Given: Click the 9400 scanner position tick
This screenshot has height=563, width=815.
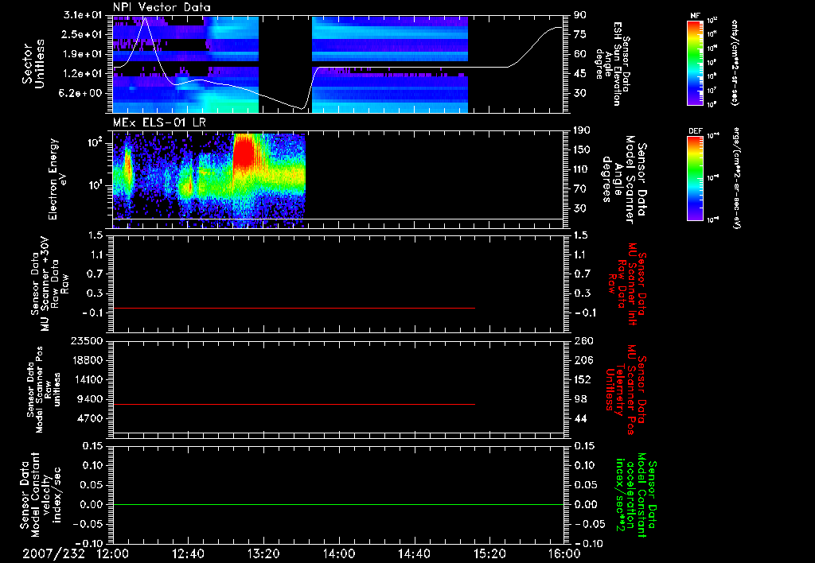Looking at the screenshot, I should (x=91, y=399).
